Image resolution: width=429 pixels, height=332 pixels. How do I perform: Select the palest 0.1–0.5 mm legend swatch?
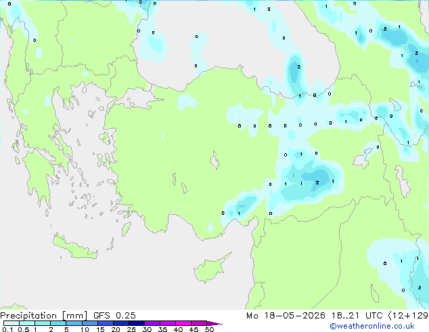pos(12,323)
